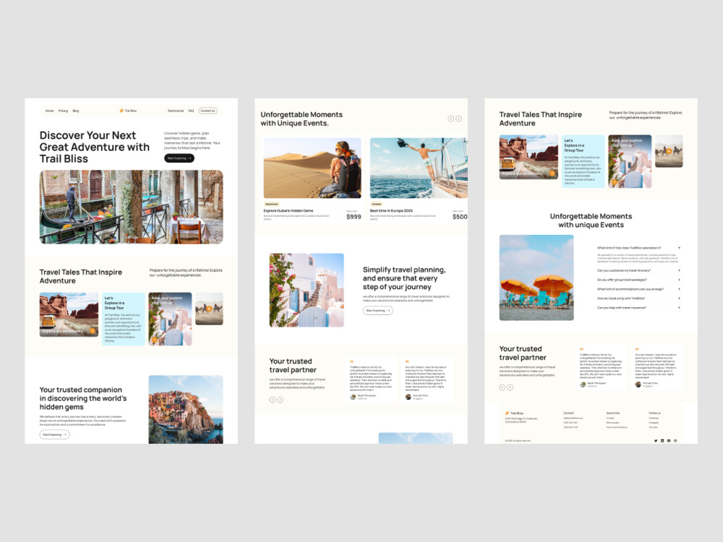This screenshot has height=542, width=723.
Task: Click the previous arrow beside Unforgettable Moments with Unique Events
Action: [451, 119]
